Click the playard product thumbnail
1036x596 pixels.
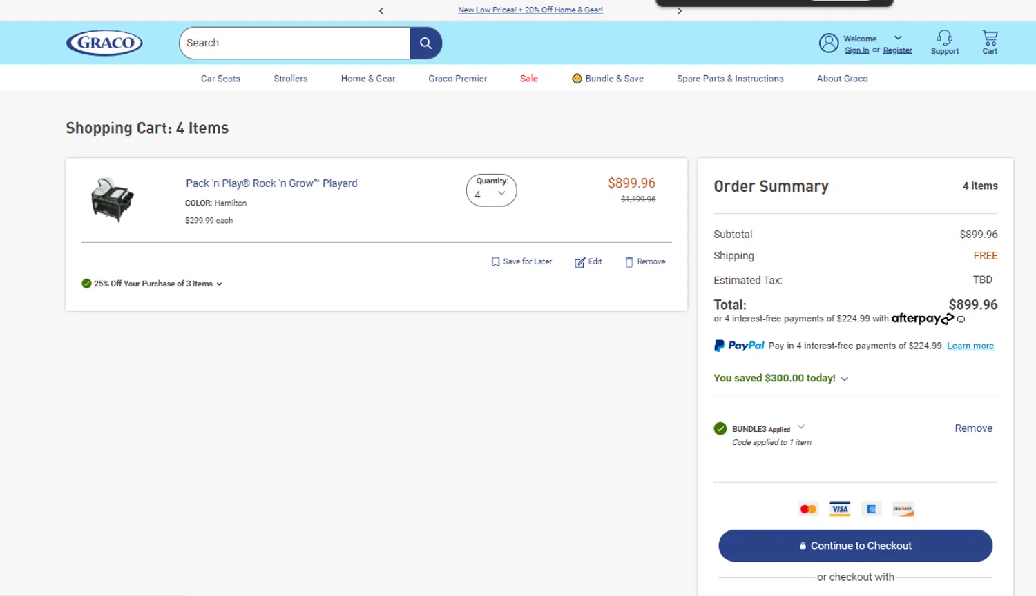click(113, 199)
